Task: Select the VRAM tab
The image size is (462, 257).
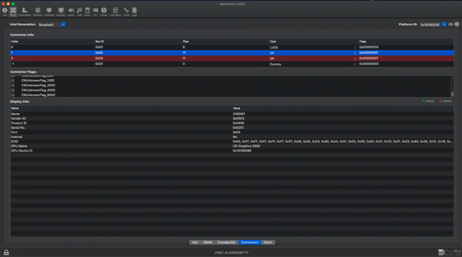Action: click(x=208, y=242)
